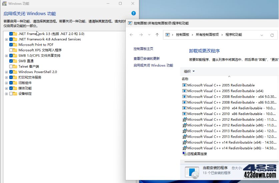
Task: Select Visual C++ v14 (x86) installer icon
Action: [184, 148]
